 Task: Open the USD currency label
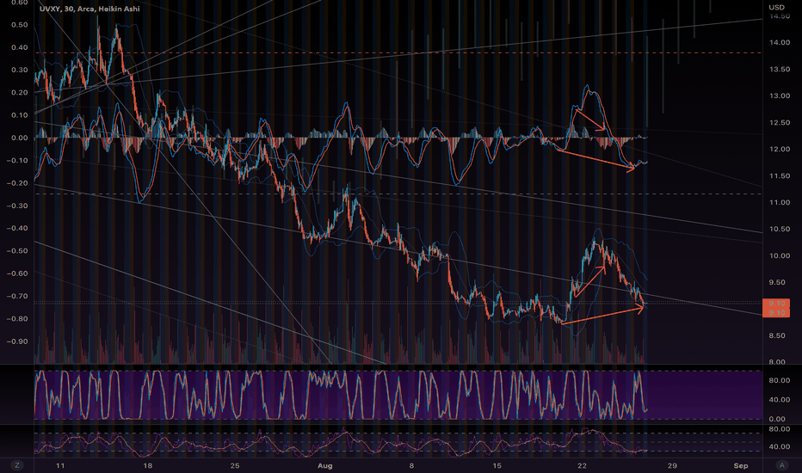tap(776, 7)
